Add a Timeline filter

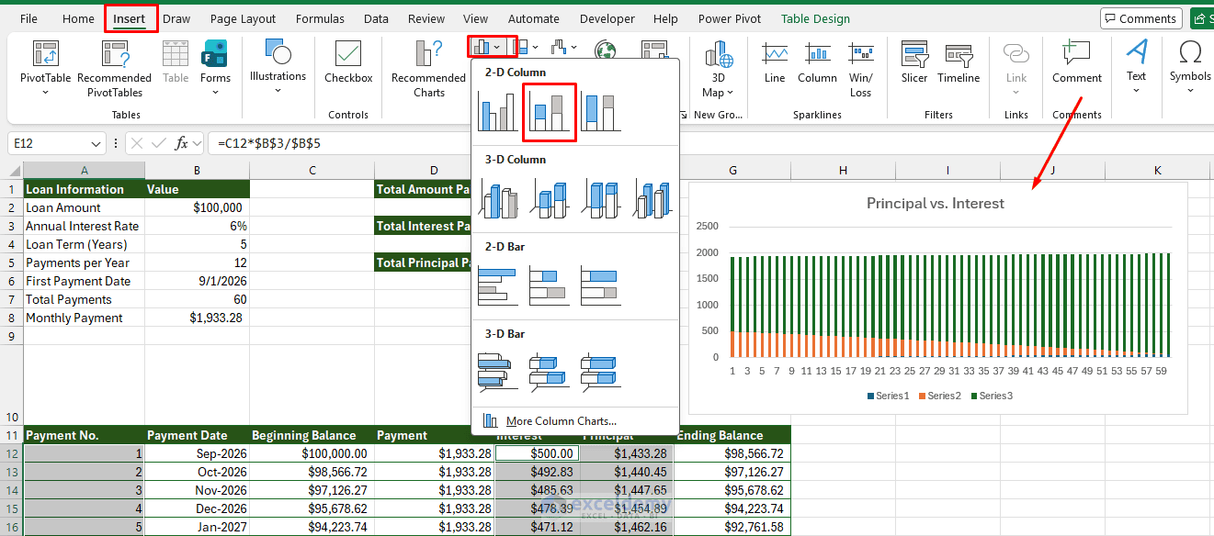pyautogui.click(x=959, y=64)
